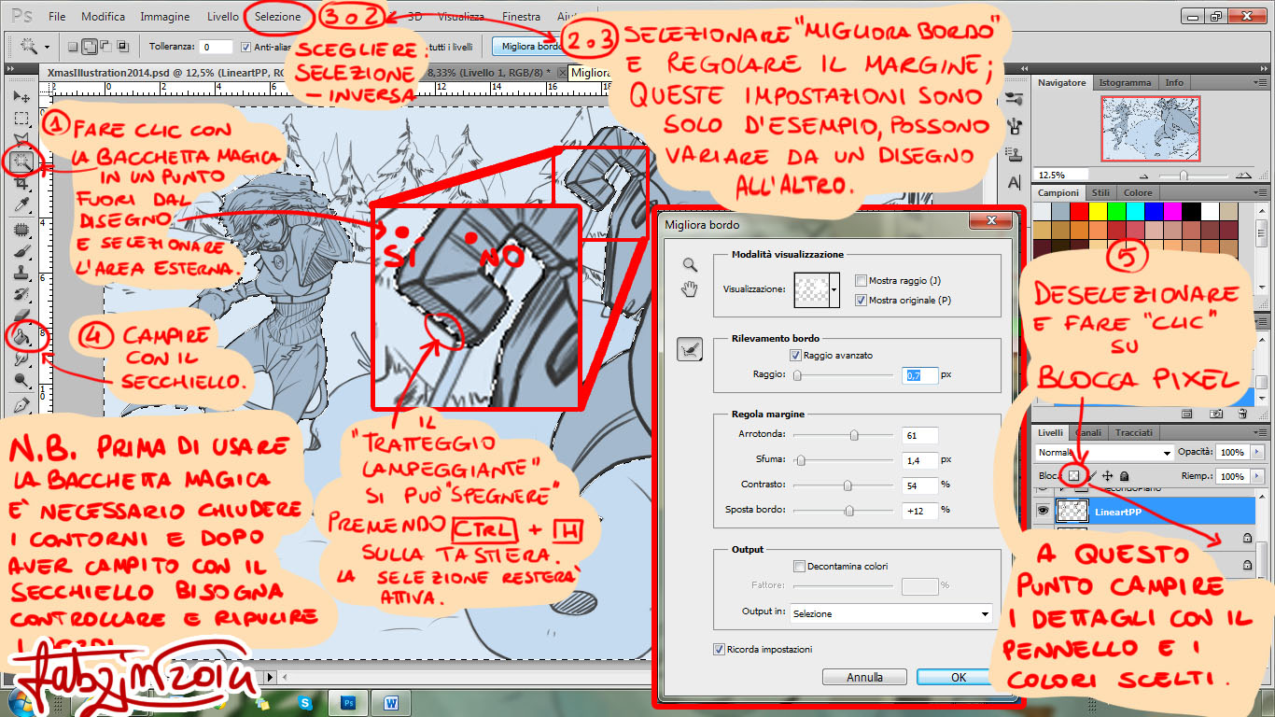Uncheck Ricorda impostazioni checkbox
This screenshot has height=717, width=1275.
pyautogui.click(x=719, y=649)
